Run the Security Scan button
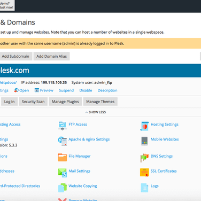The height and width of the screenshot is (201, 201). tap(33, 102)
